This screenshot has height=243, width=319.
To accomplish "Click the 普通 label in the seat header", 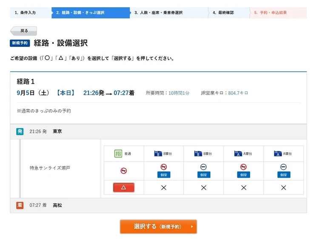I will click(x=128, y=154).
